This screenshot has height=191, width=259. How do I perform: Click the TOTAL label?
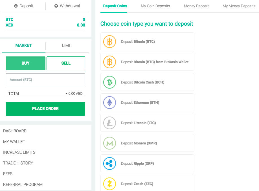14,94
